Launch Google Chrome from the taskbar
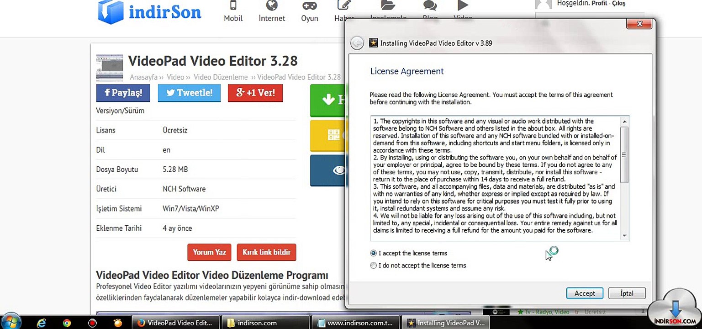 click(x=67, y=323)
